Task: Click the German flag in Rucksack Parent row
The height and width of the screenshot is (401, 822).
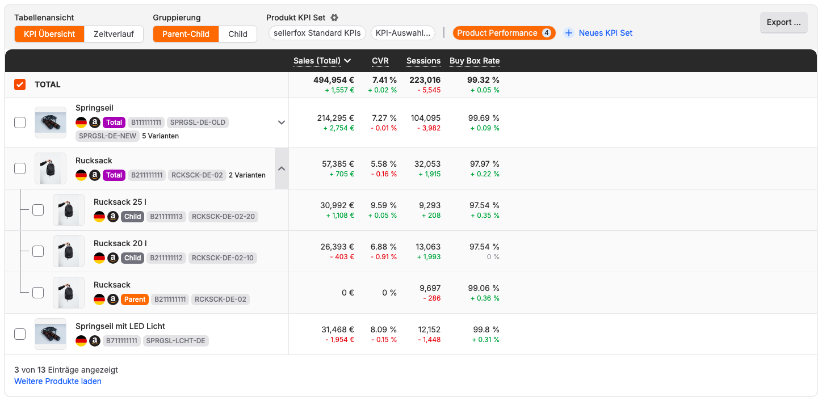Action: (x=99, y=299)
